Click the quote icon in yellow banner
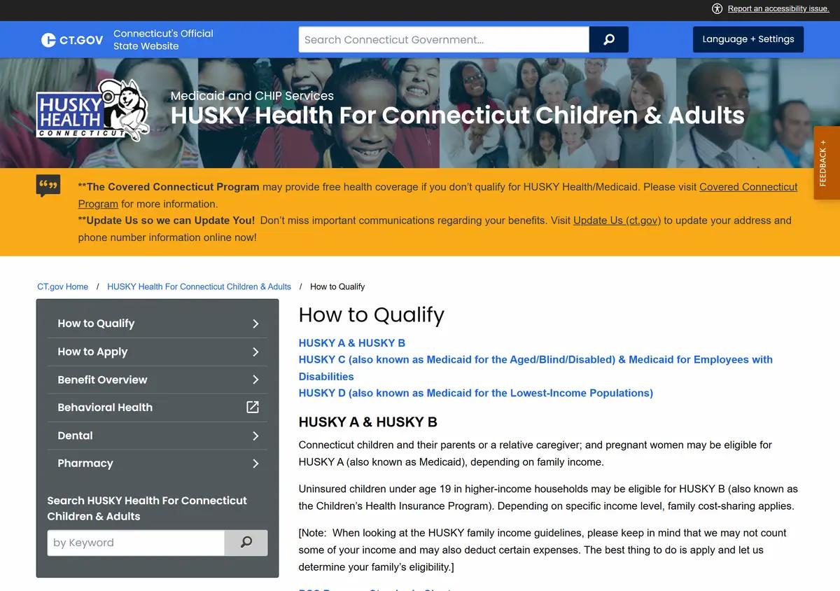This screenshot has width=840, height=591. (x=48, y=186)
